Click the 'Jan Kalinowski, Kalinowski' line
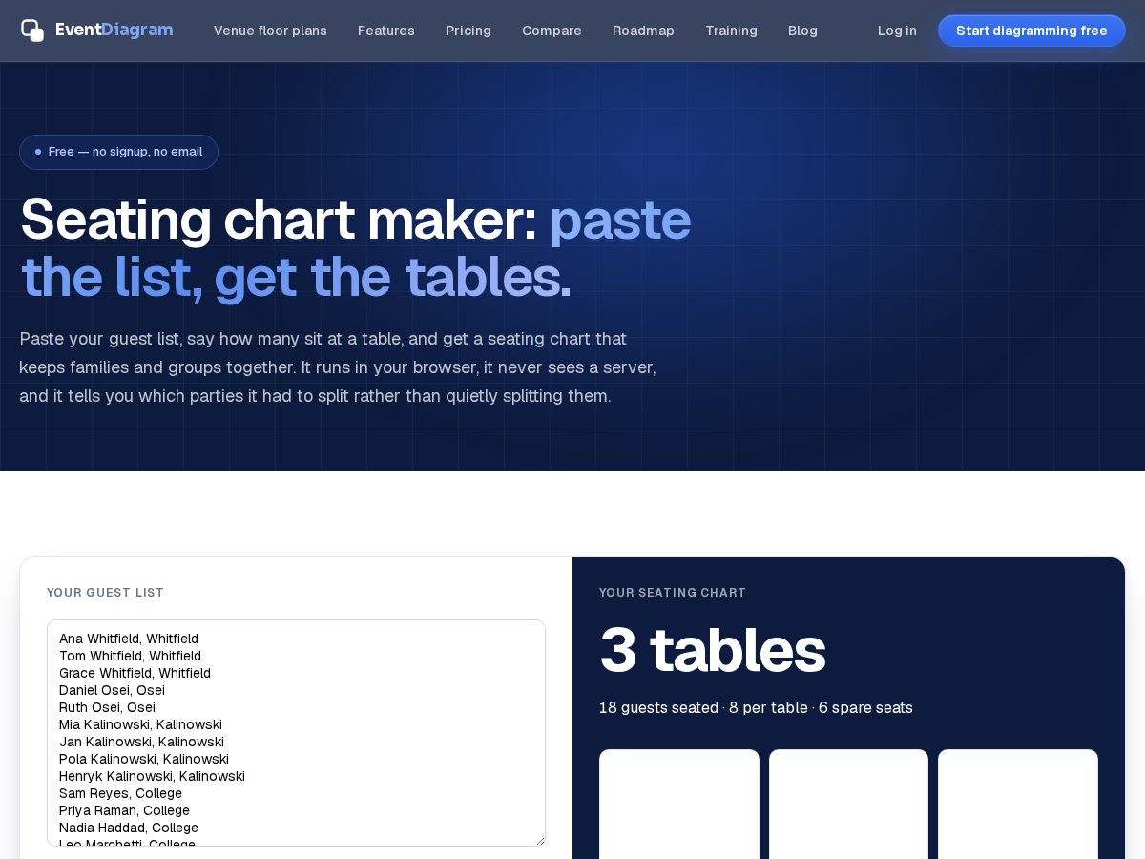 point(141,742)
